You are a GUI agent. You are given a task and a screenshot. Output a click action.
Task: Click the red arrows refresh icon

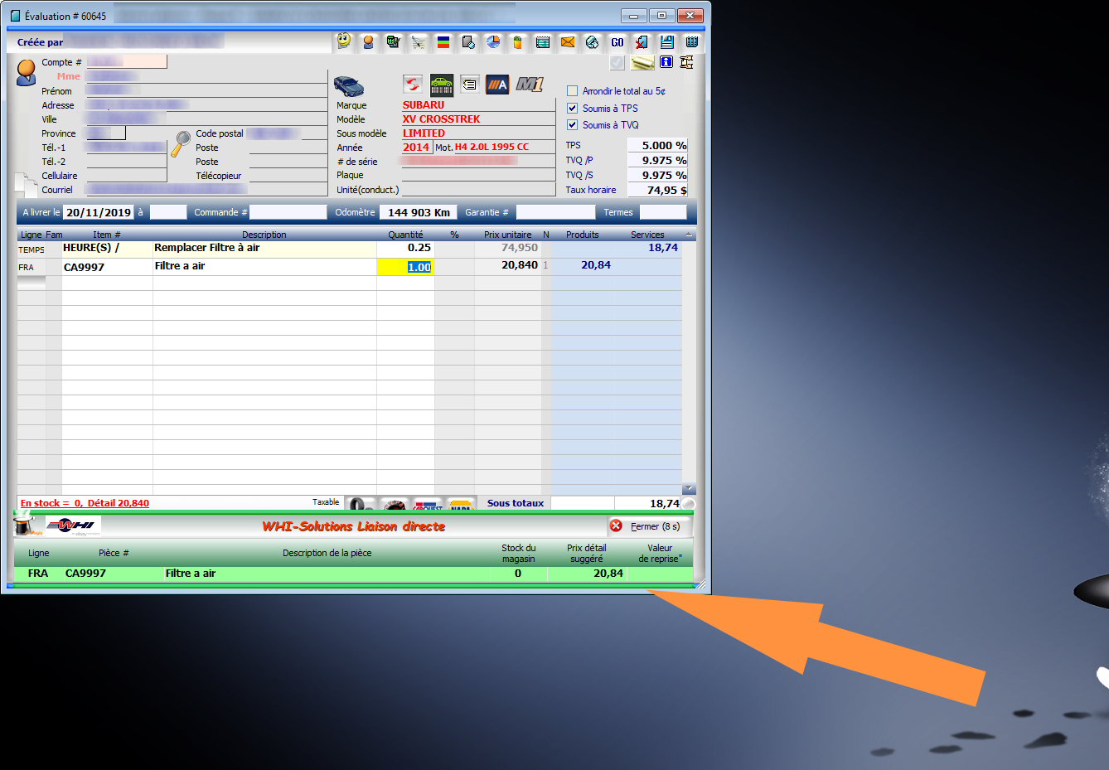[x=413, y=84]
